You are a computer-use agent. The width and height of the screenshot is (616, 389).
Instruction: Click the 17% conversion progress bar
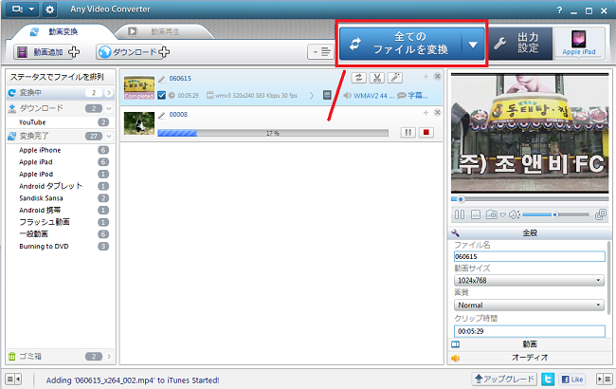pos(273,134)
